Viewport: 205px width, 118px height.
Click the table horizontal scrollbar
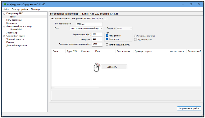point(76,88)
